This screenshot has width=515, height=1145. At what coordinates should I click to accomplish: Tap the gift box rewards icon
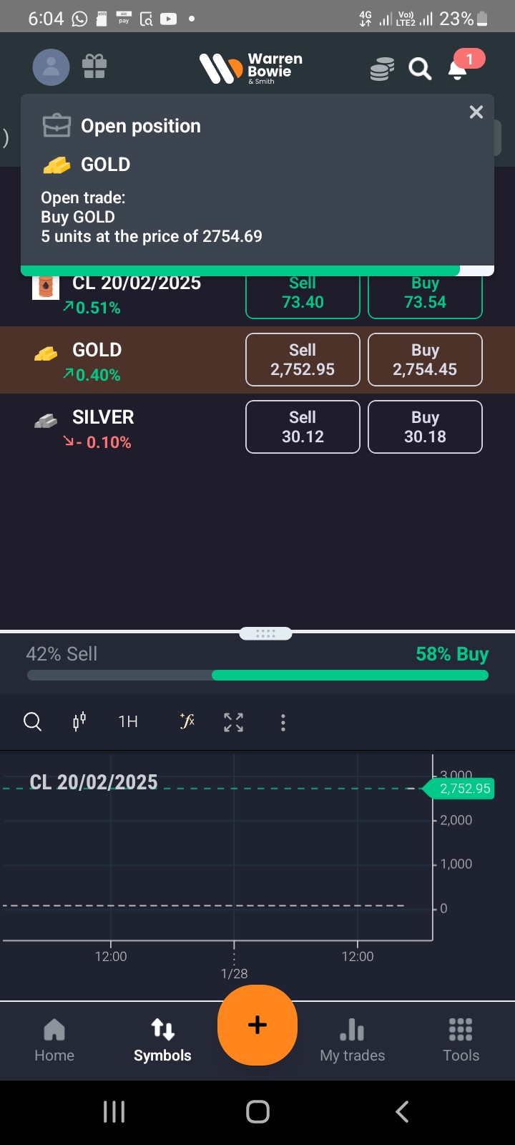pos(94,67)
